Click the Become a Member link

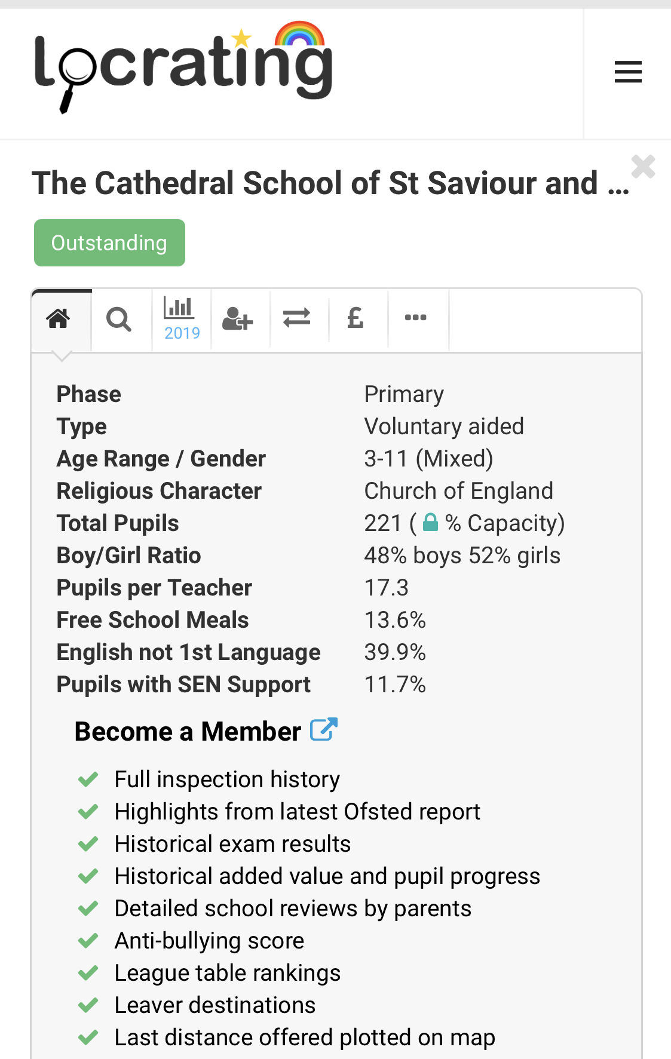pos(188,732)
